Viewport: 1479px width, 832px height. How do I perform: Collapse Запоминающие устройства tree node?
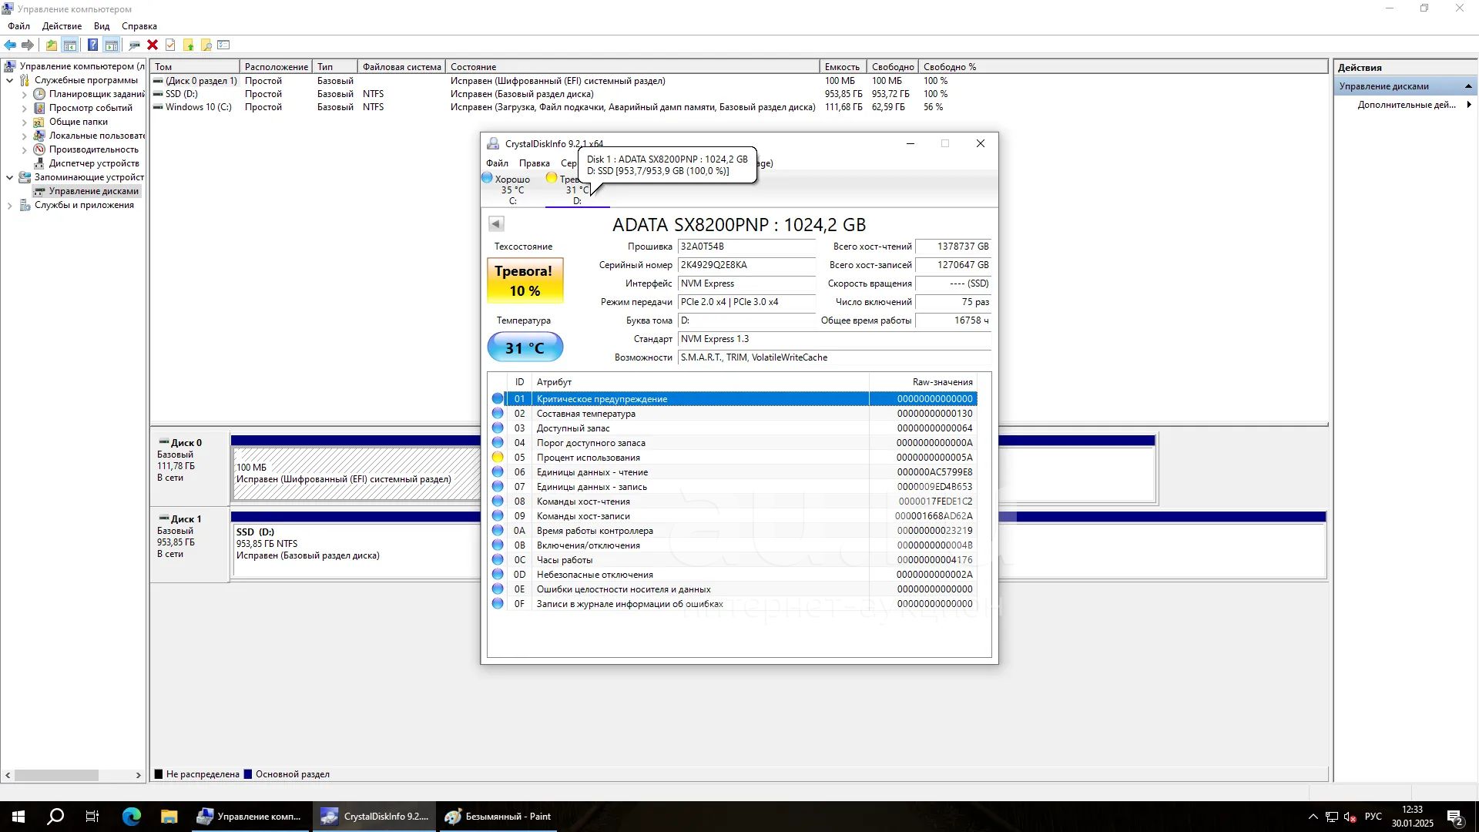click(10, 177)
